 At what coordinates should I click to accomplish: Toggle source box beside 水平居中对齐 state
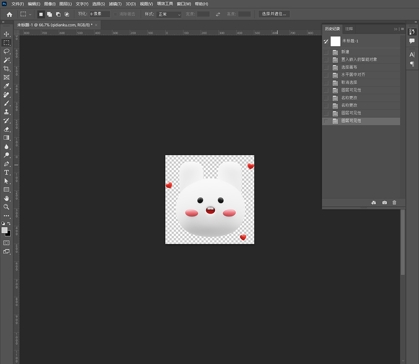pyautogui.click(x=326, y=75)
